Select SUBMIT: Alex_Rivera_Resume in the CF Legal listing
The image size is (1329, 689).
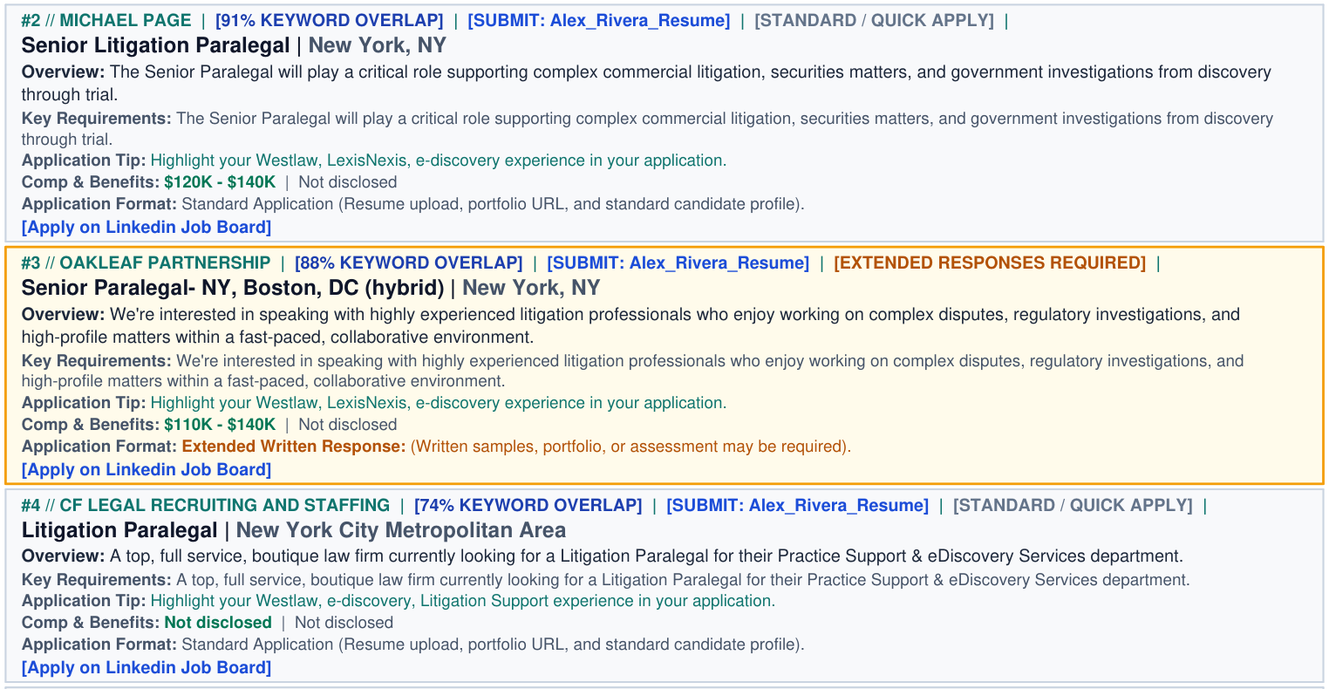tap(798, 505)
